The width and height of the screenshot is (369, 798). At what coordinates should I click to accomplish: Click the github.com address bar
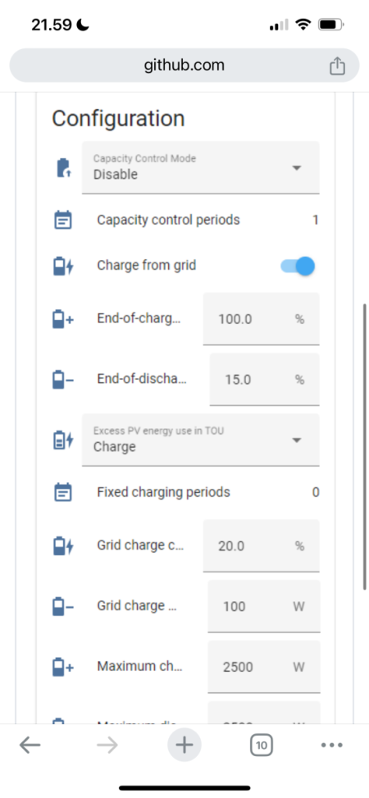(184, 65)
